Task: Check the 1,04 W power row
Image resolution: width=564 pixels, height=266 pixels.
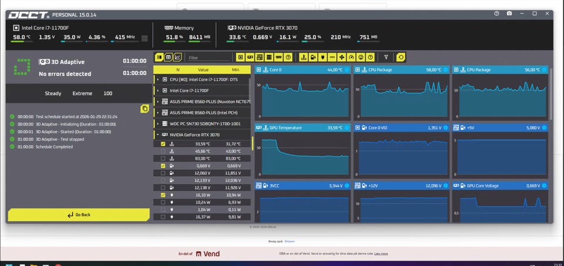Action: coord(163,210)
